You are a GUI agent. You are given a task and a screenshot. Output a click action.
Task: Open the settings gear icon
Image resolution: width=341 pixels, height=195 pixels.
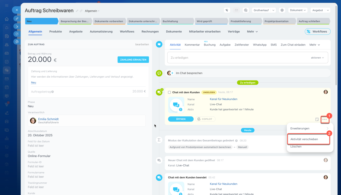pyautogui.click(x=282, y=10)
